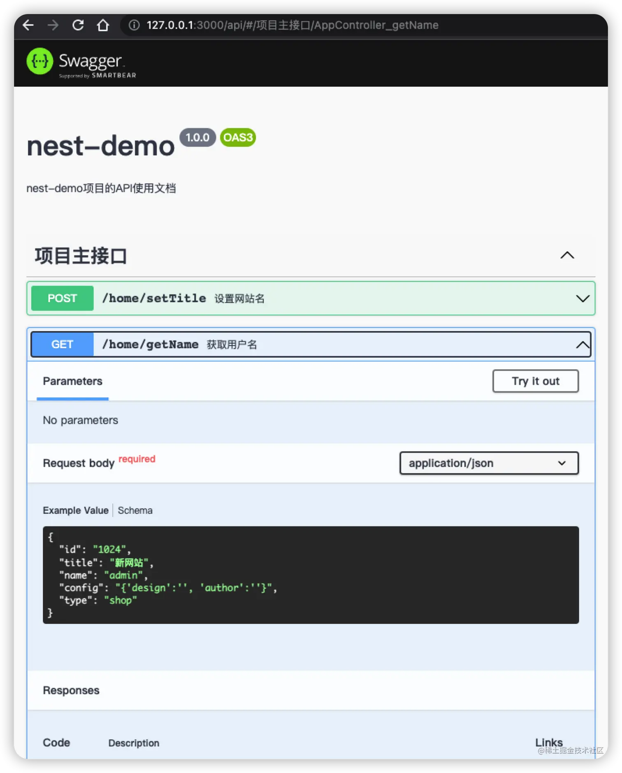The height and width of the screenshot is (773, 622).
Task: Click the /home/getName path link
Action: 151,344
